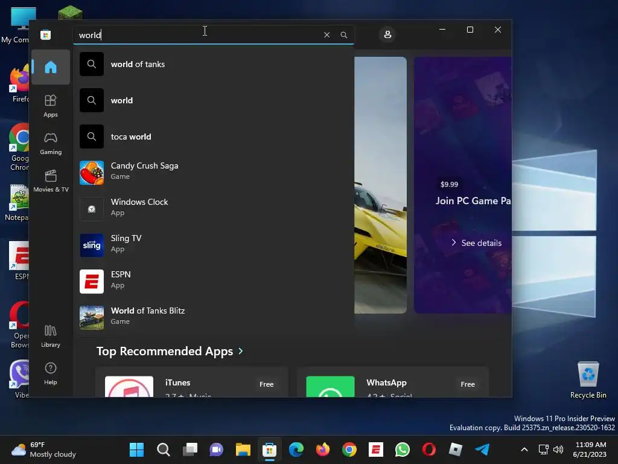Image resolution: width=618 pixels, height=464 pixels.
Task: Open the Chat app on taskbar
Action: click(x=217, y=449)
